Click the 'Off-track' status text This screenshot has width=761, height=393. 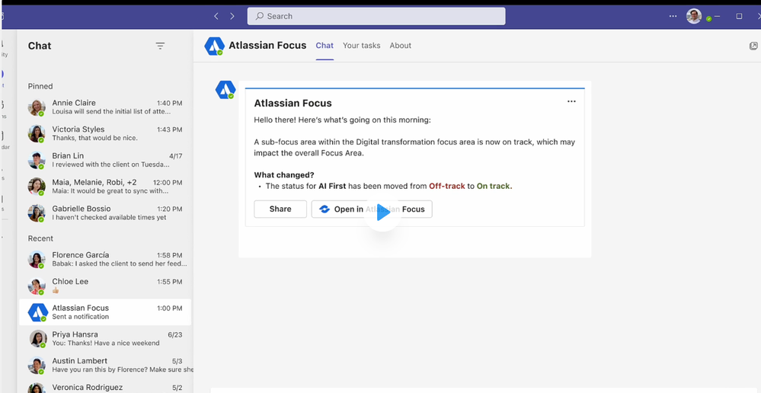(x=447, y=186)
